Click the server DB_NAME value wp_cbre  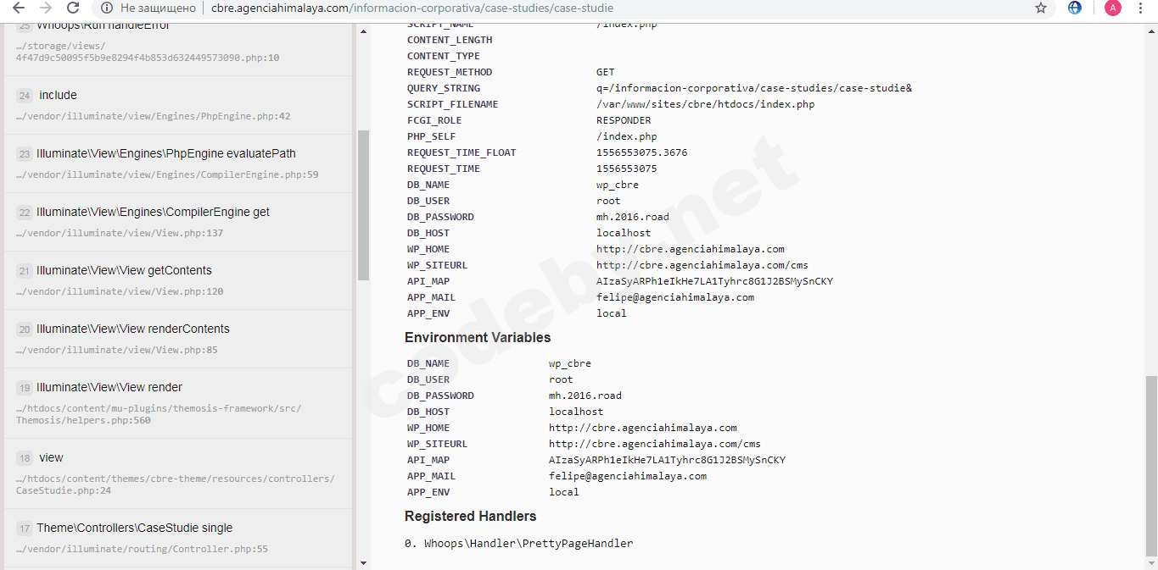[618, 185]
